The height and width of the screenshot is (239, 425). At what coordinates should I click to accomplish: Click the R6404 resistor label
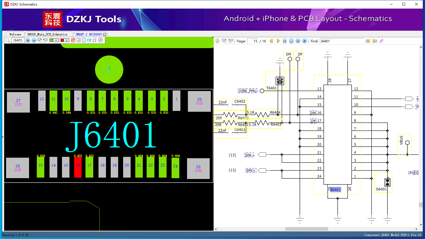pos(275,112)
